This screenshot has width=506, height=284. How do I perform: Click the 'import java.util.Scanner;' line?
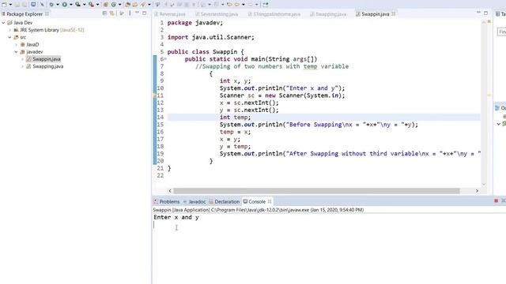click(x=211, y=37)
